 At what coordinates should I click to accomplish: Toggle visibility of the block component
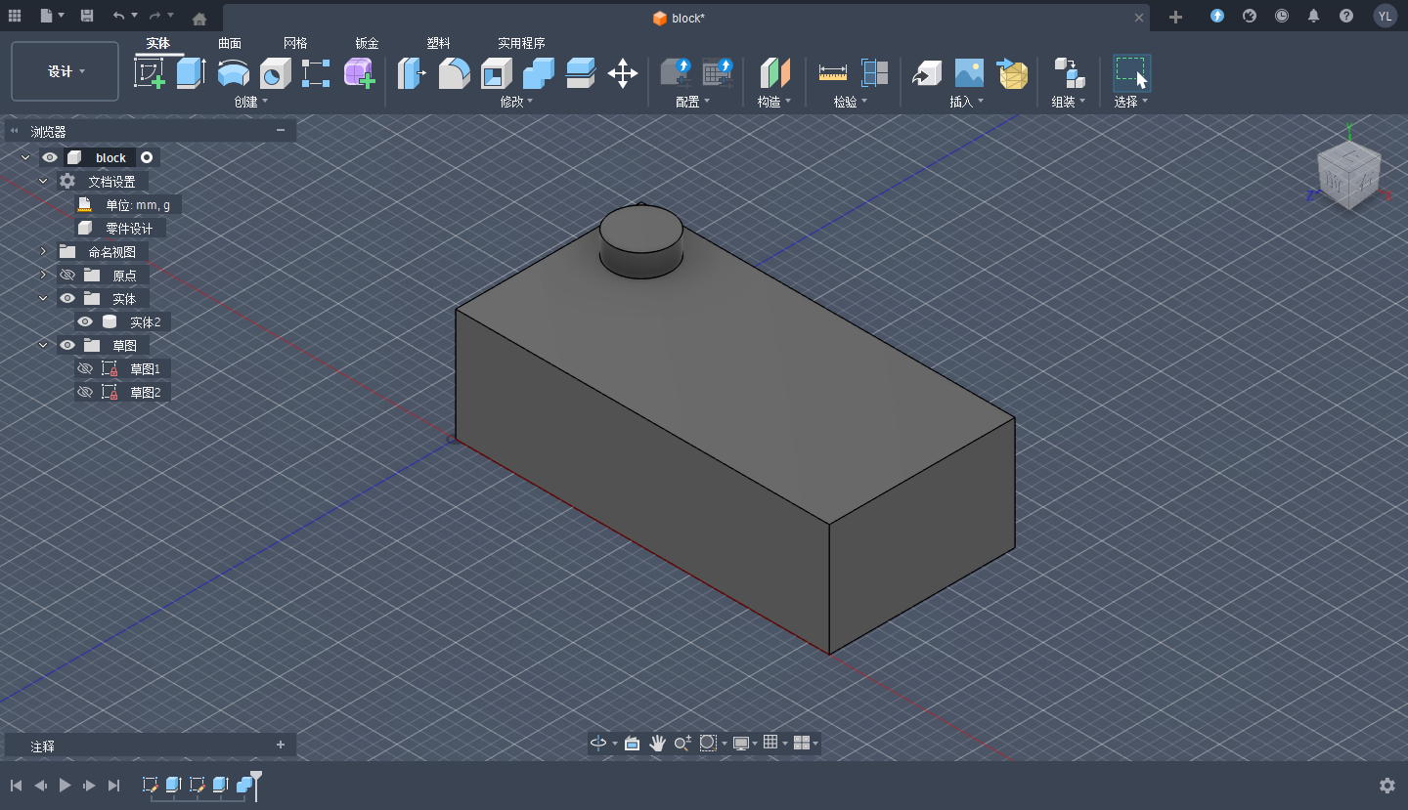[x=50, y=157]
